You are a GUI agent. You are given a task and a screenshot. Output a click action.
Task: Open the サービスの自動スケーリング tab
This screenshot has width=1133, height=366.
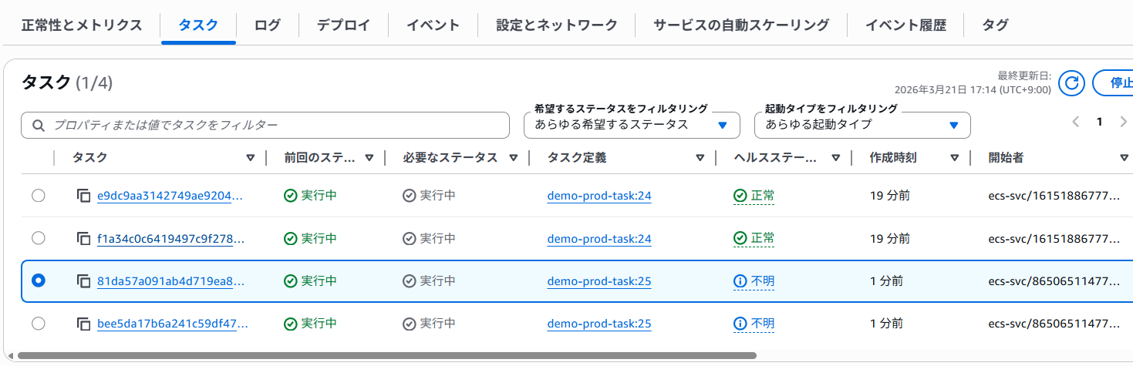[x=740, y=25]
